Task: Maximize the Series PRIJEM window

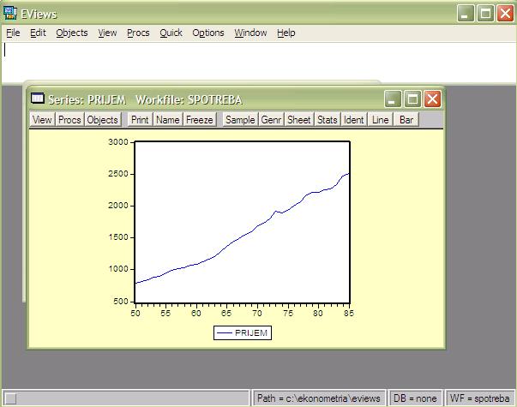Action: [x=412, y=99]
